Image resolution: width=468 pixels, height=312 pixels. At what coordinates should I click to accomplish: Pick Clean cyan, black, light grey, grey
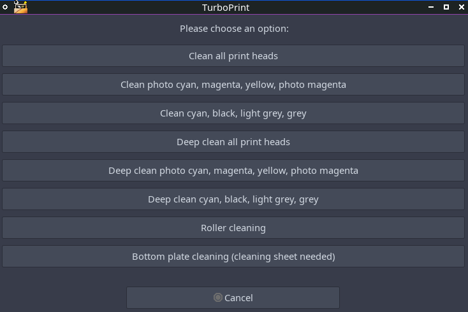click(233, 113)
